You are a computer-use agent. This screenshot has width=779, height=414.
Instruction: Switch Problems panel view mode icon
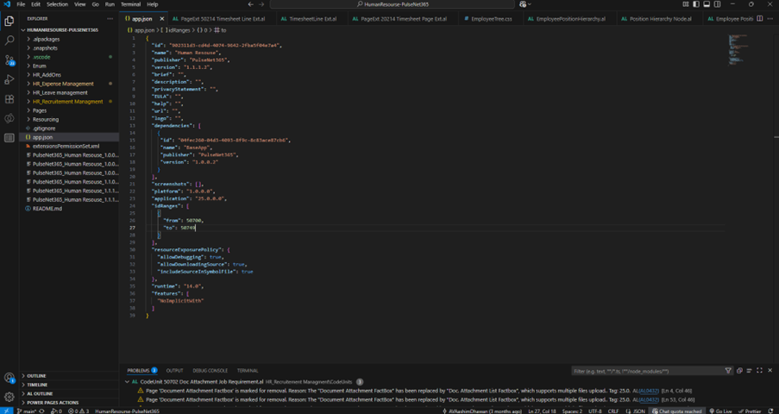click(749, 371)
